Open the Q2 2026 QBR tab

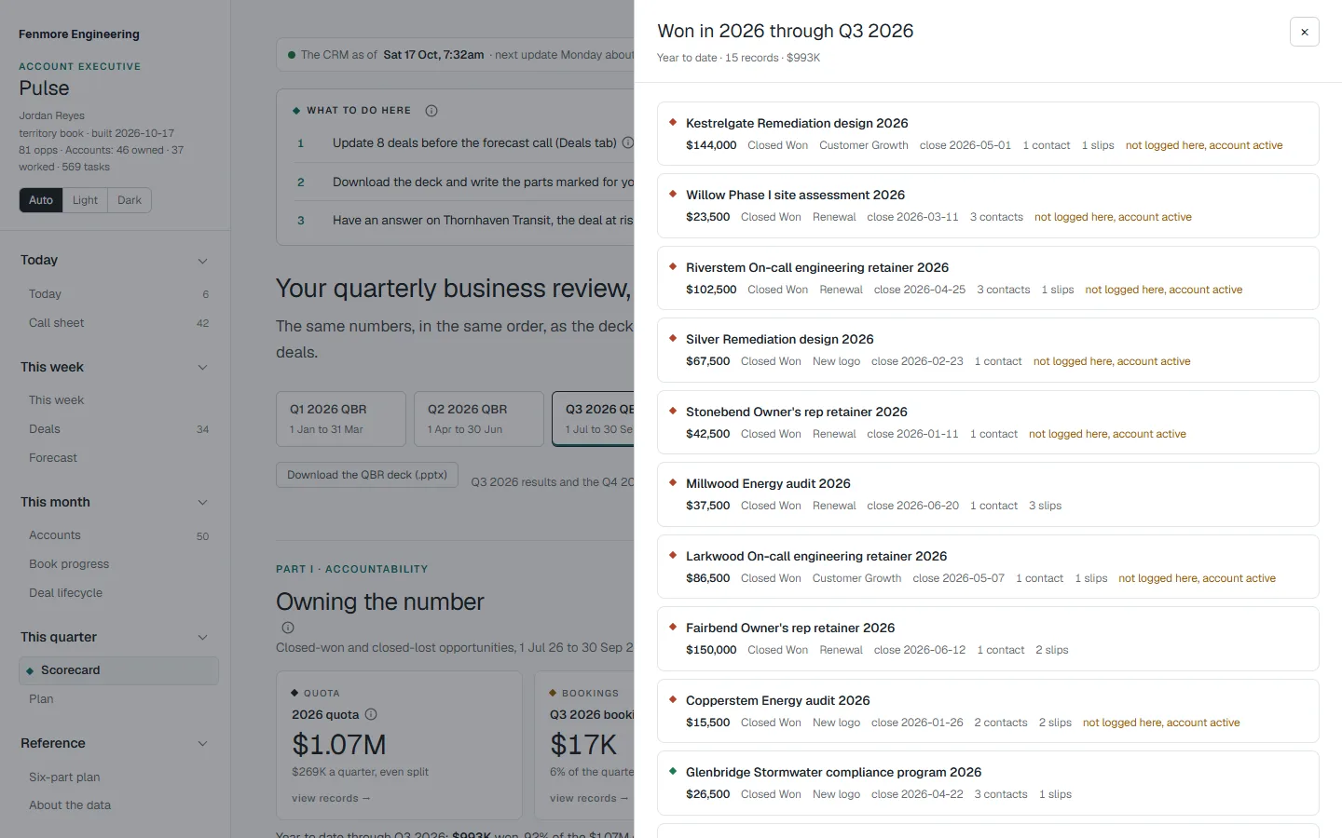coord(479,419)
